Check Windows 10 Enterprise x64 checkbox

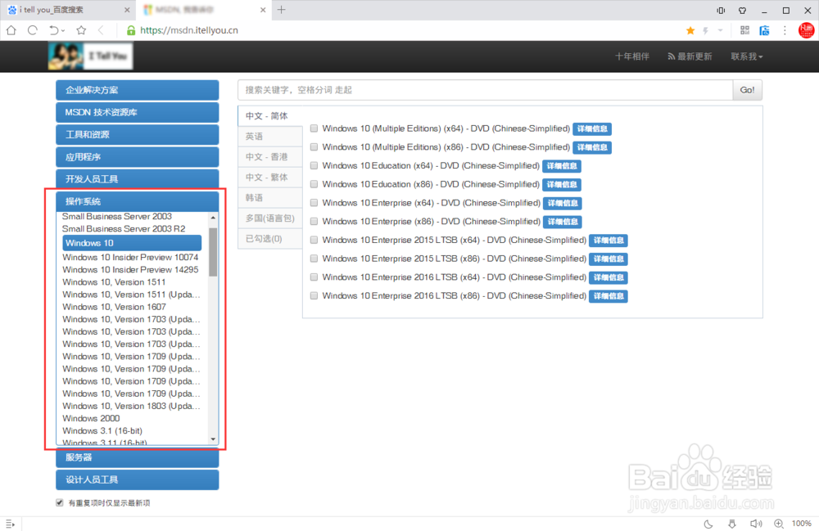(x=314, y=202)
